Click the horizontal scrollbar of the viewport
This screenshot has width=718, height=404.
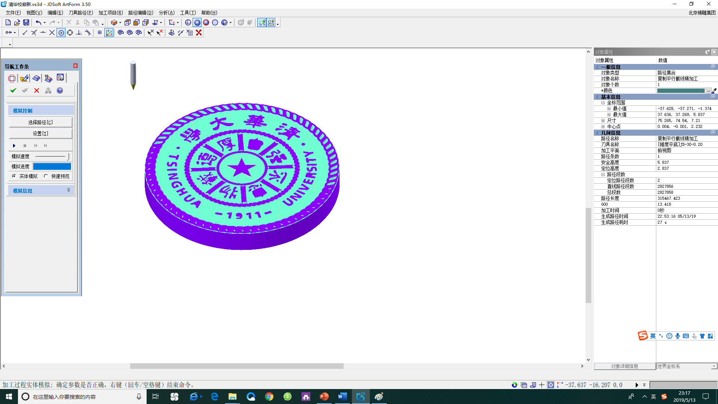[x=237, y=366]
